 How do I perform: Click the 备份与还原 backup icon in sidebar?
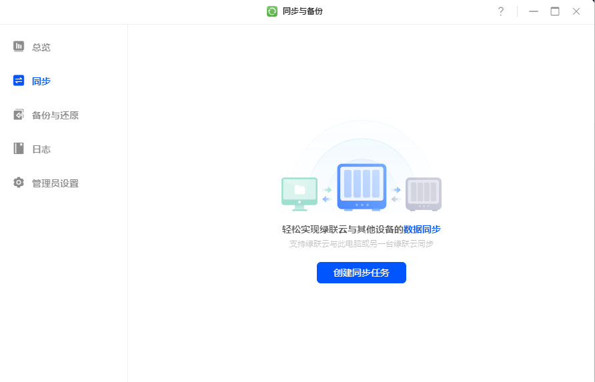(19, 115)
